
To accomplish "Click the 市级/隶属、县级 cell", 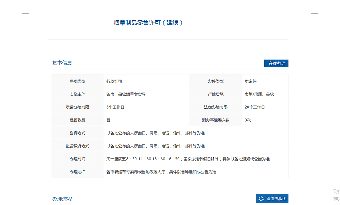I will (259, 94).
